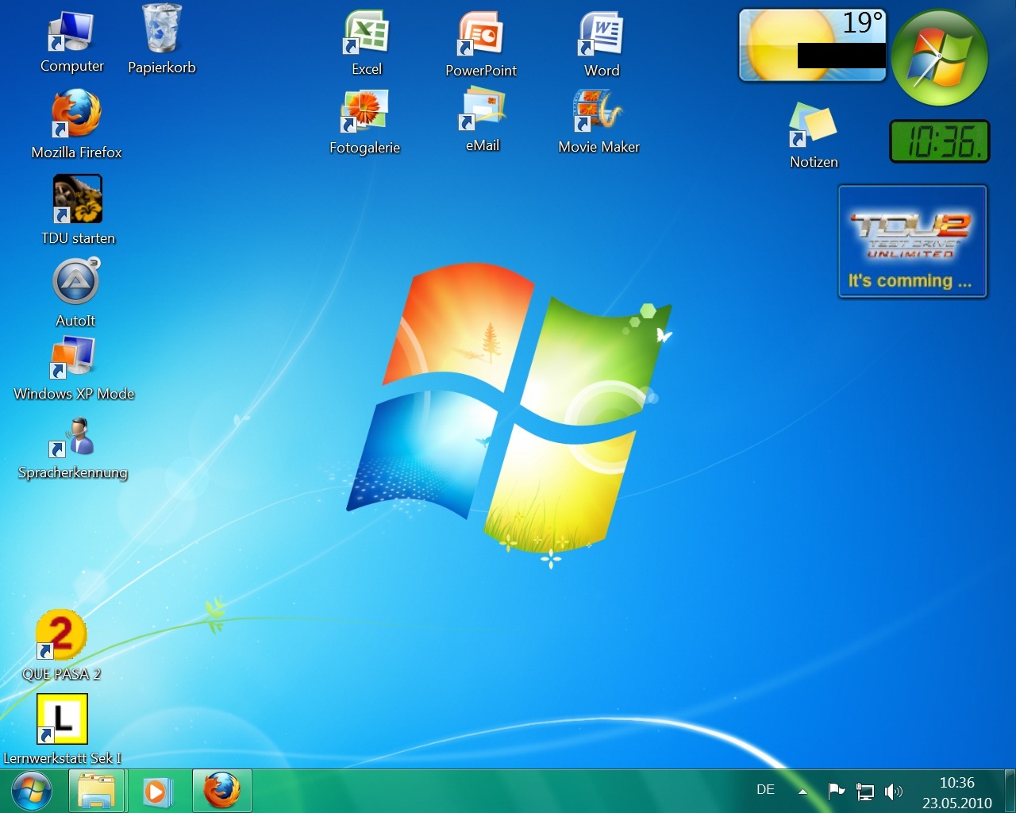Expand the hidden tray icons arrow
Screen dimensions: 1016x813
(802, 792)
